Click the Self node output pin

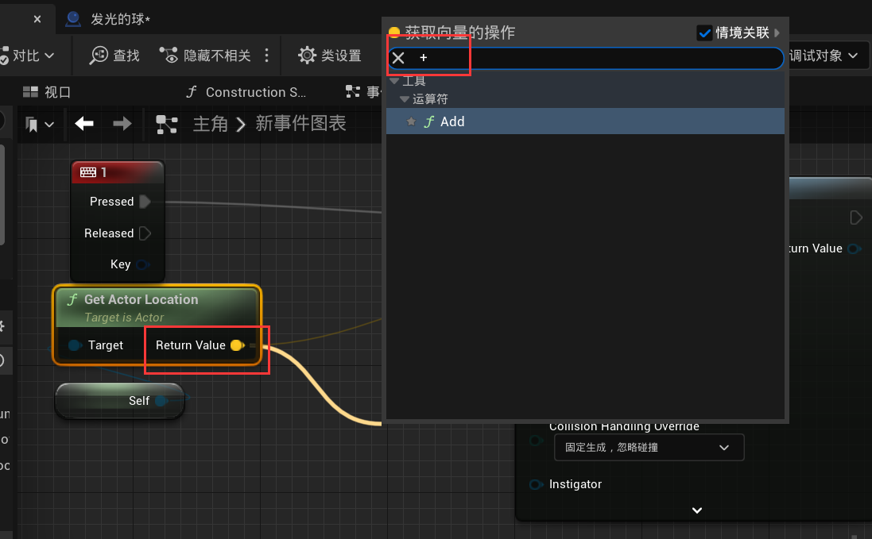click(161, 401)
